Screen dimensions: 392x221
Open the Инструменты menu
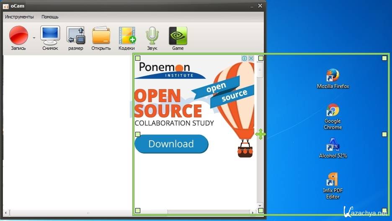tap(19, 17)
